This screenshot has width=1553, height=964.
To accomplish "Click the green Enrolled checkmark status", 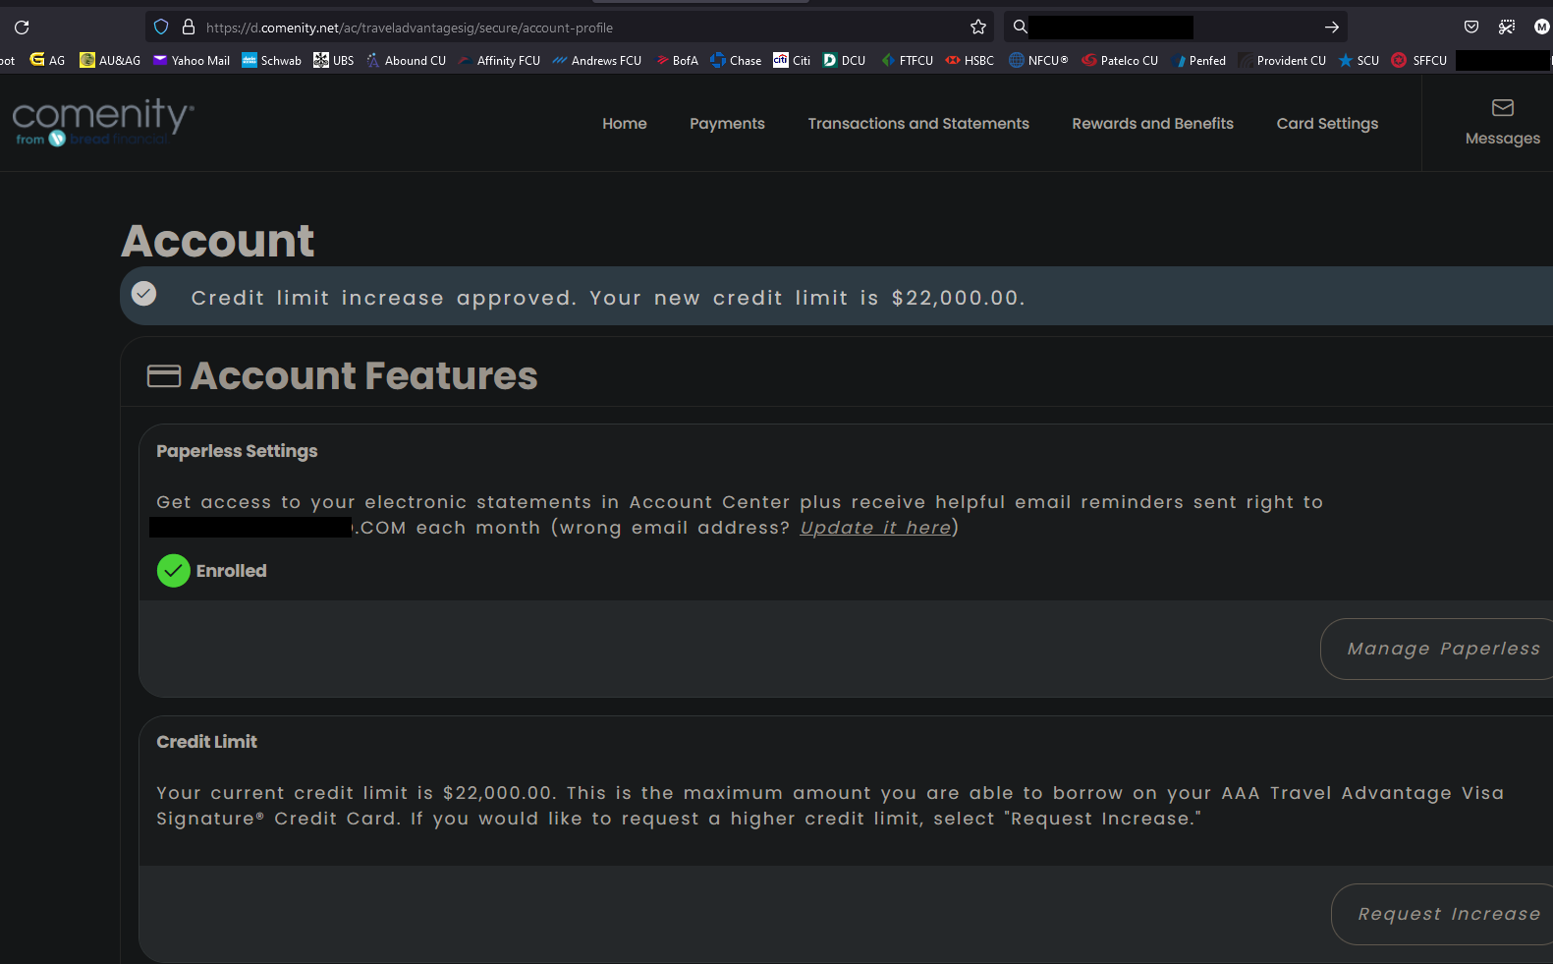I will (174, 571).
